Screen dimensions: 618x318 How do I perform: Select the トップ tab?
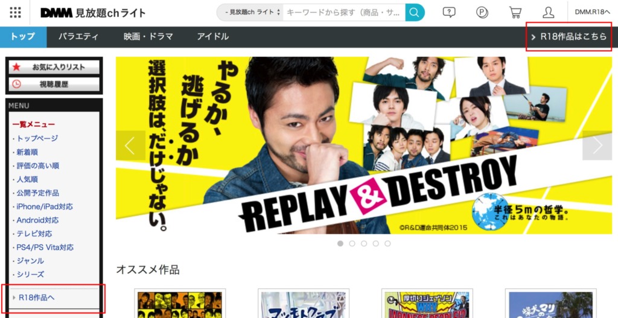(24, 37)
